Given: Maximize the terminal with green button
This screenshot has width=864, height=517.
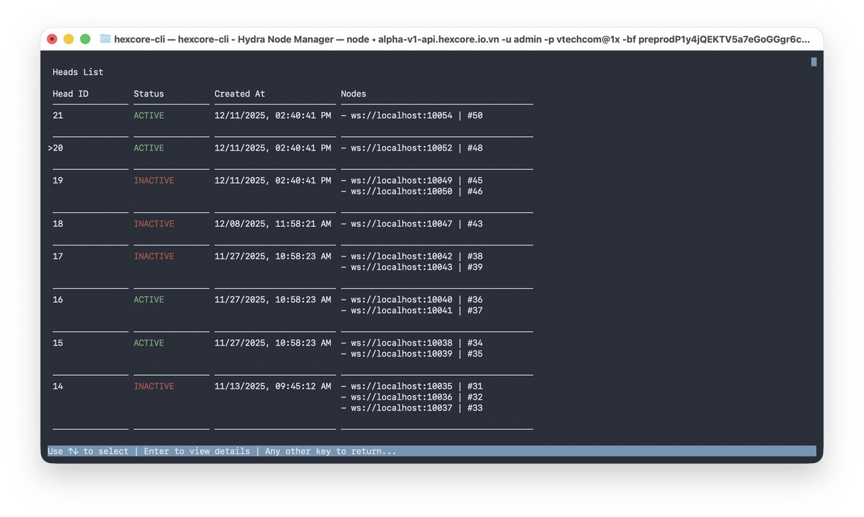Looking at the screenshot, I should point(85,39).
